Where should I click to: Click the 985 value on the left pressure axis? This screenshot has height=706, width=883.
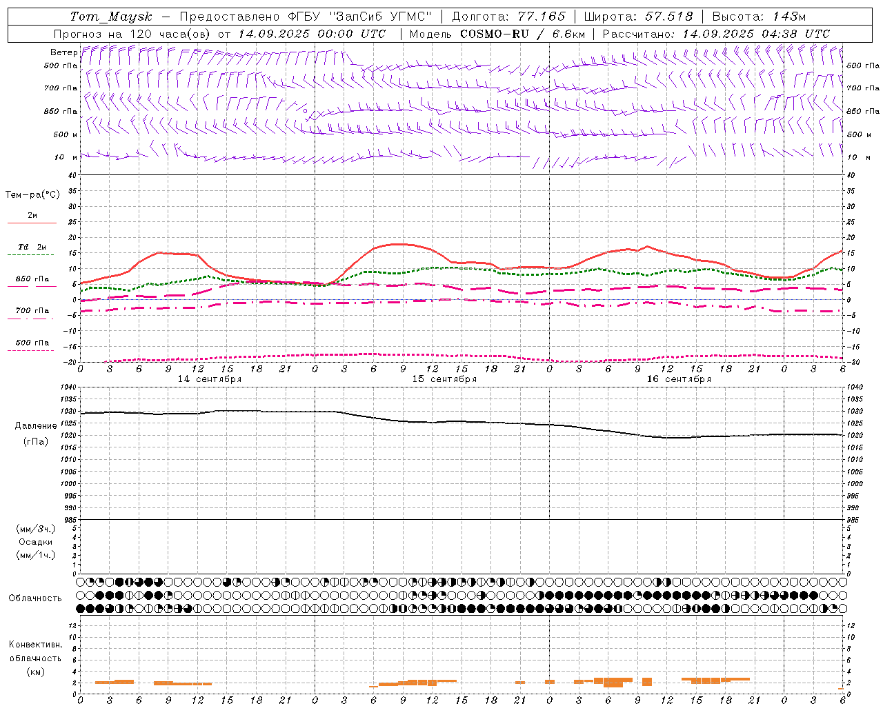coord(69,520)
